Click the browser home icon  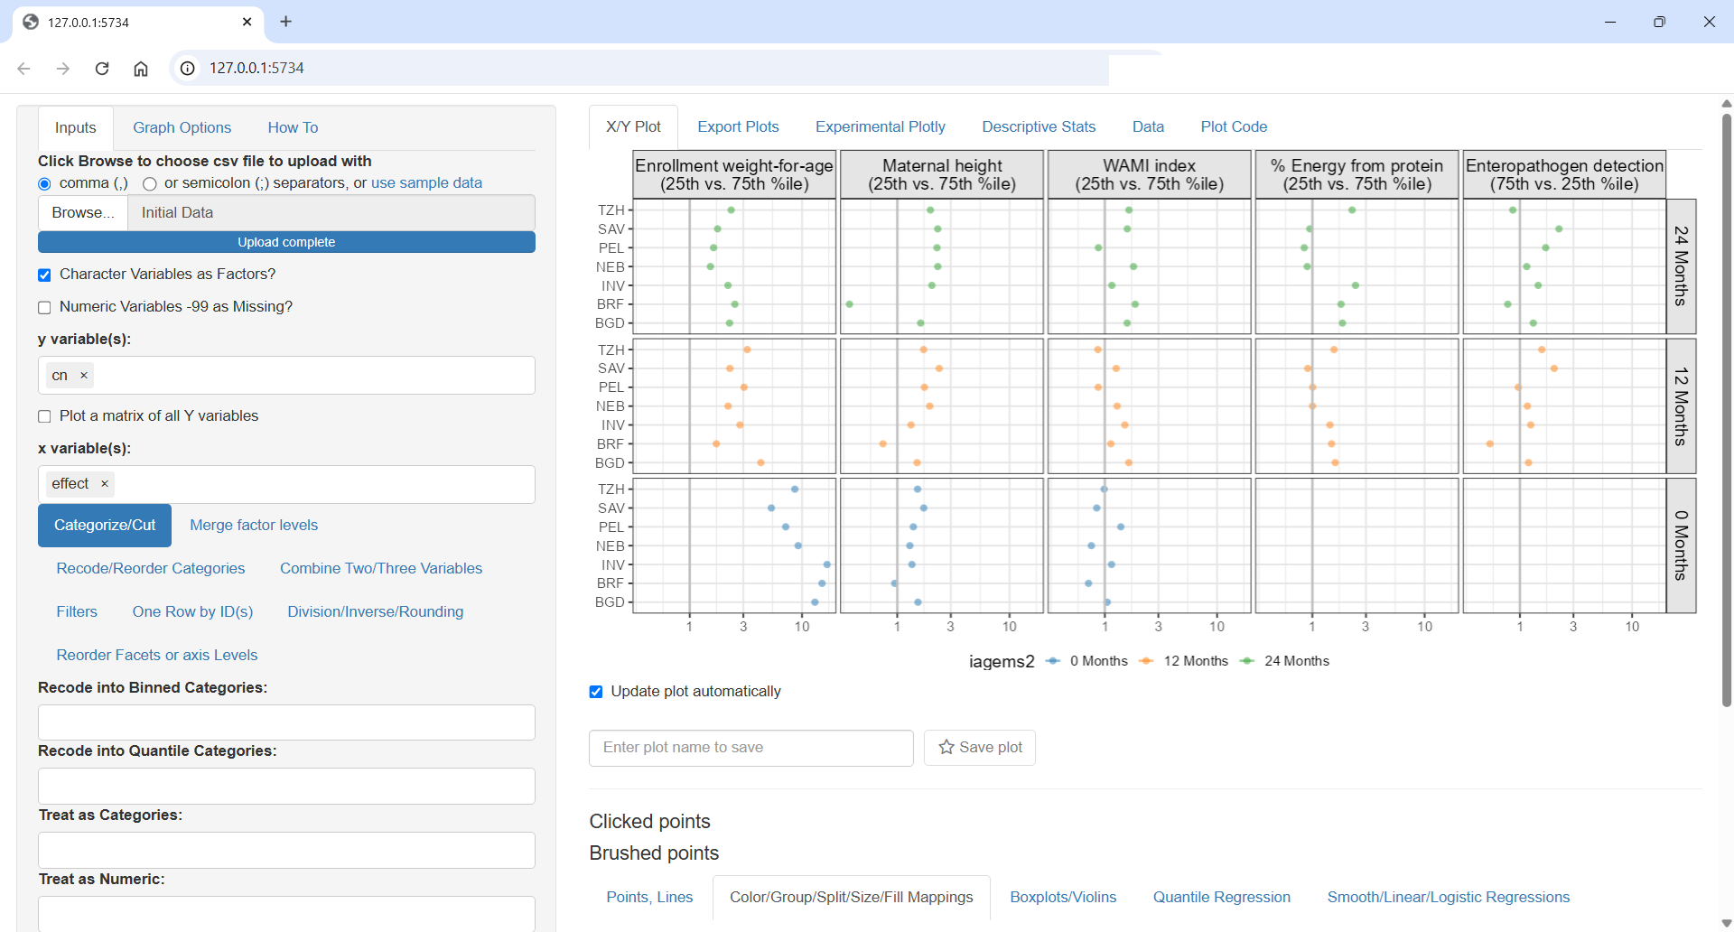pyautogui.click(x=141, y=69)
